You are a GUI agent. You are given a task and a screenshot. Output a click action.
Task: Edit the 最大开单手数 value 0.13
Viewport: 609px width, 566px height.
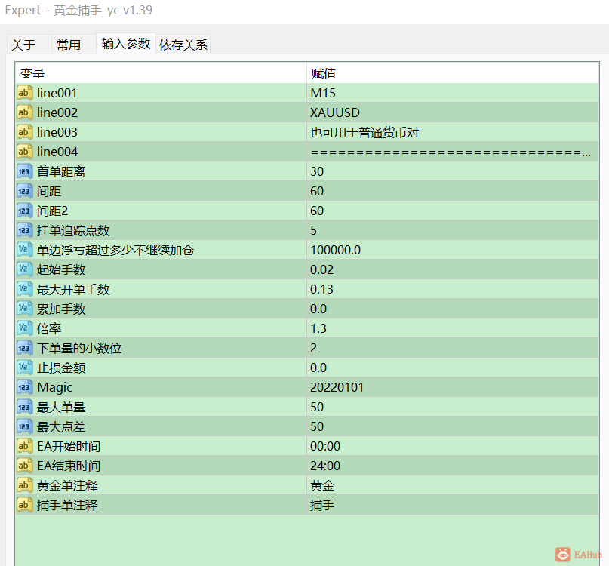pyautogui.click(x=453, y=289)
